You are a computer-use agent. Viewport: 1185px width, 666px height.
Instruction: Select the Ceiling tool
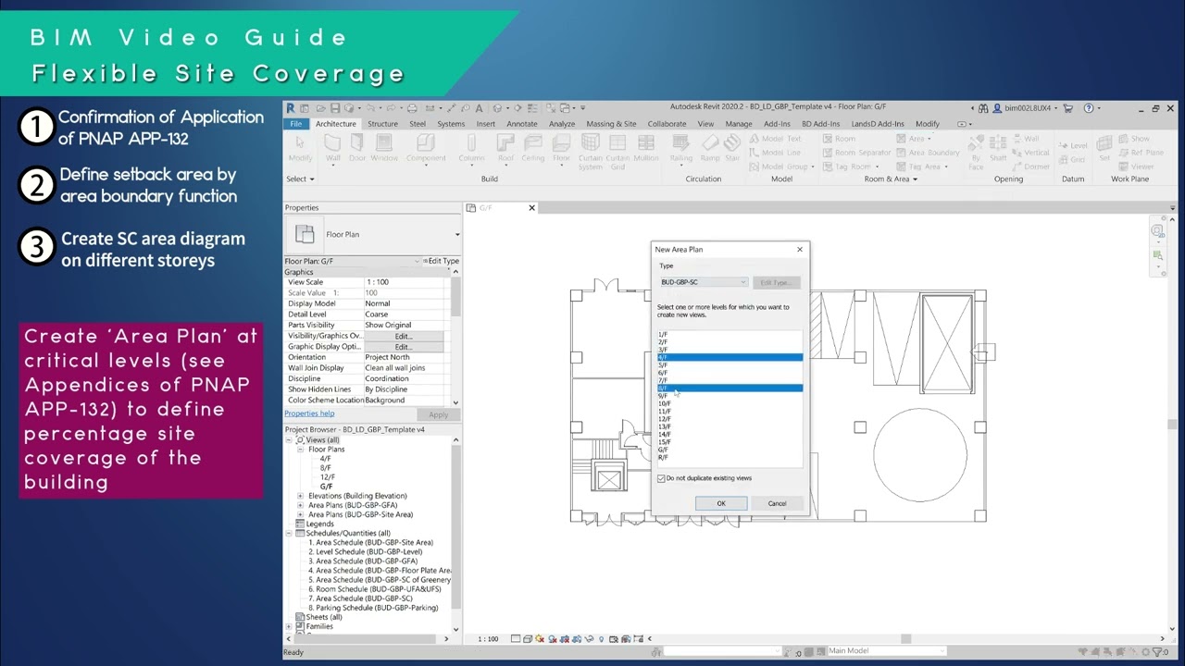click(533, 146)
